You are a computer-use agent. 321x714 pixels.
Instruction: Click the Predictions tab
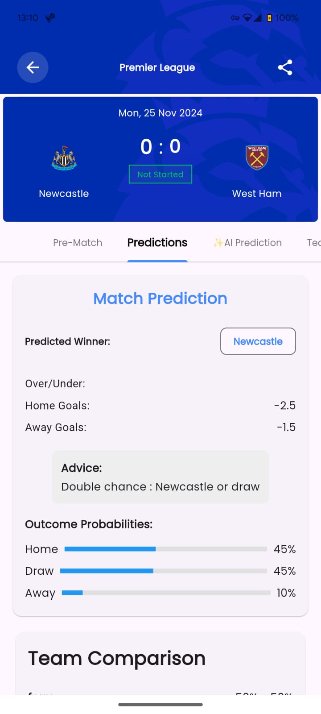(x=157, y=242)
